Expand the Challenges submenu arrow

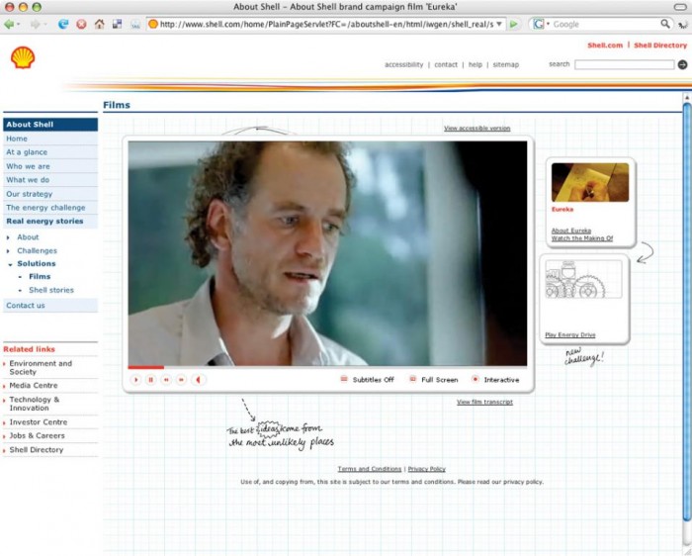point(8,251)
